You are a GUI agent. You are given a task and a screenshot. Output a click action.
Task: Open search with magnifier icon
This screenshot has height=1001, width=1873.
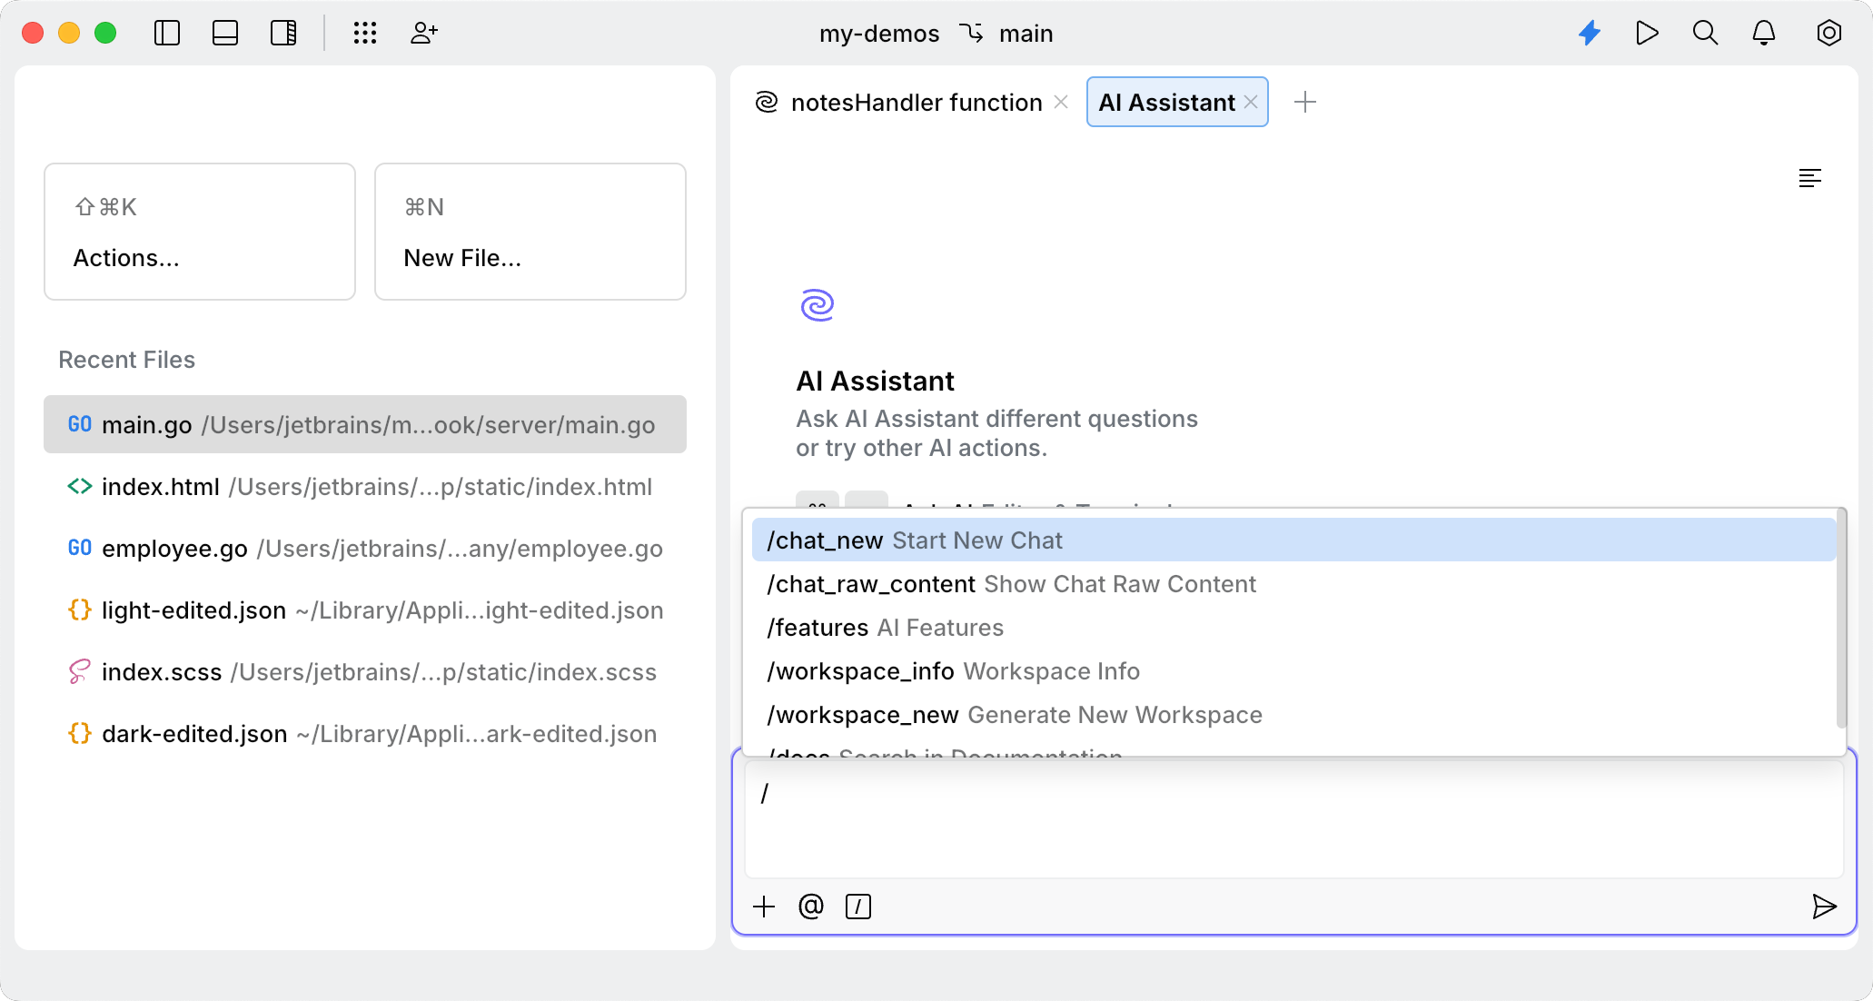(1705, 34)
